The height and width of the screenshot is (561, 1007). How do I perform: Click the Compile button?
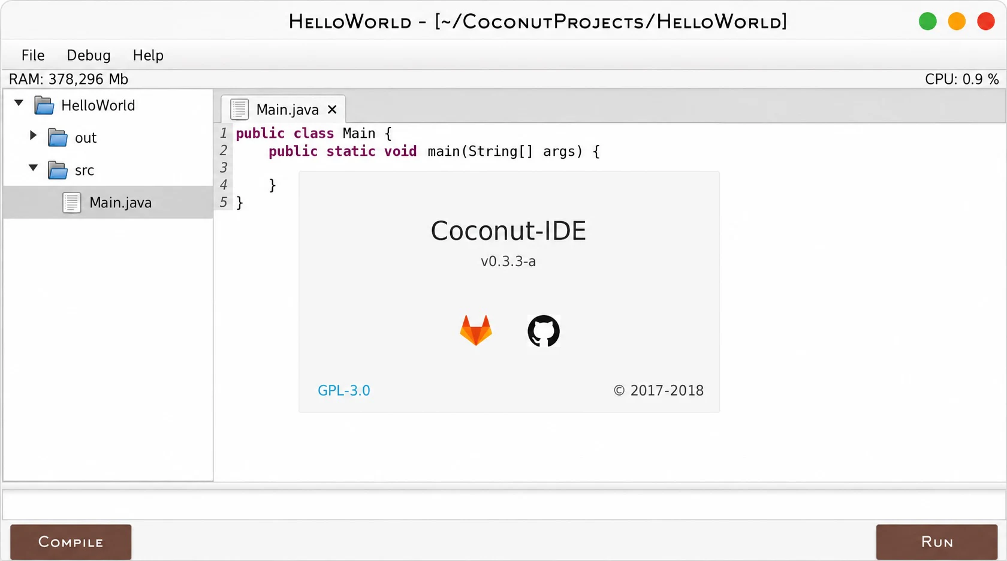pyautogui.click(x=71, y=542)
